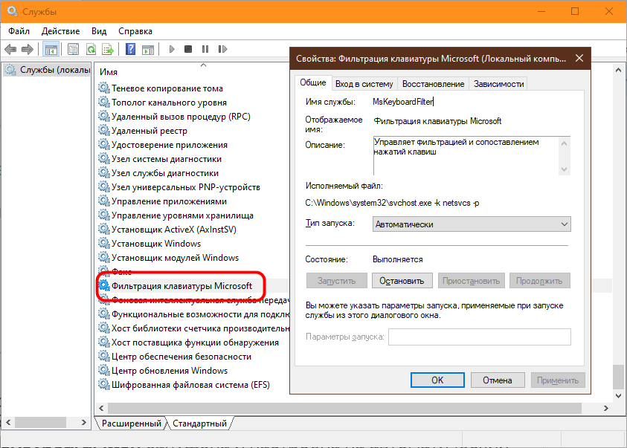Select Установщик ActiveX (AxInstSV) service
The width and height of the screenshot is (627, 448).
pyautogui.click(x=173, y=229)
